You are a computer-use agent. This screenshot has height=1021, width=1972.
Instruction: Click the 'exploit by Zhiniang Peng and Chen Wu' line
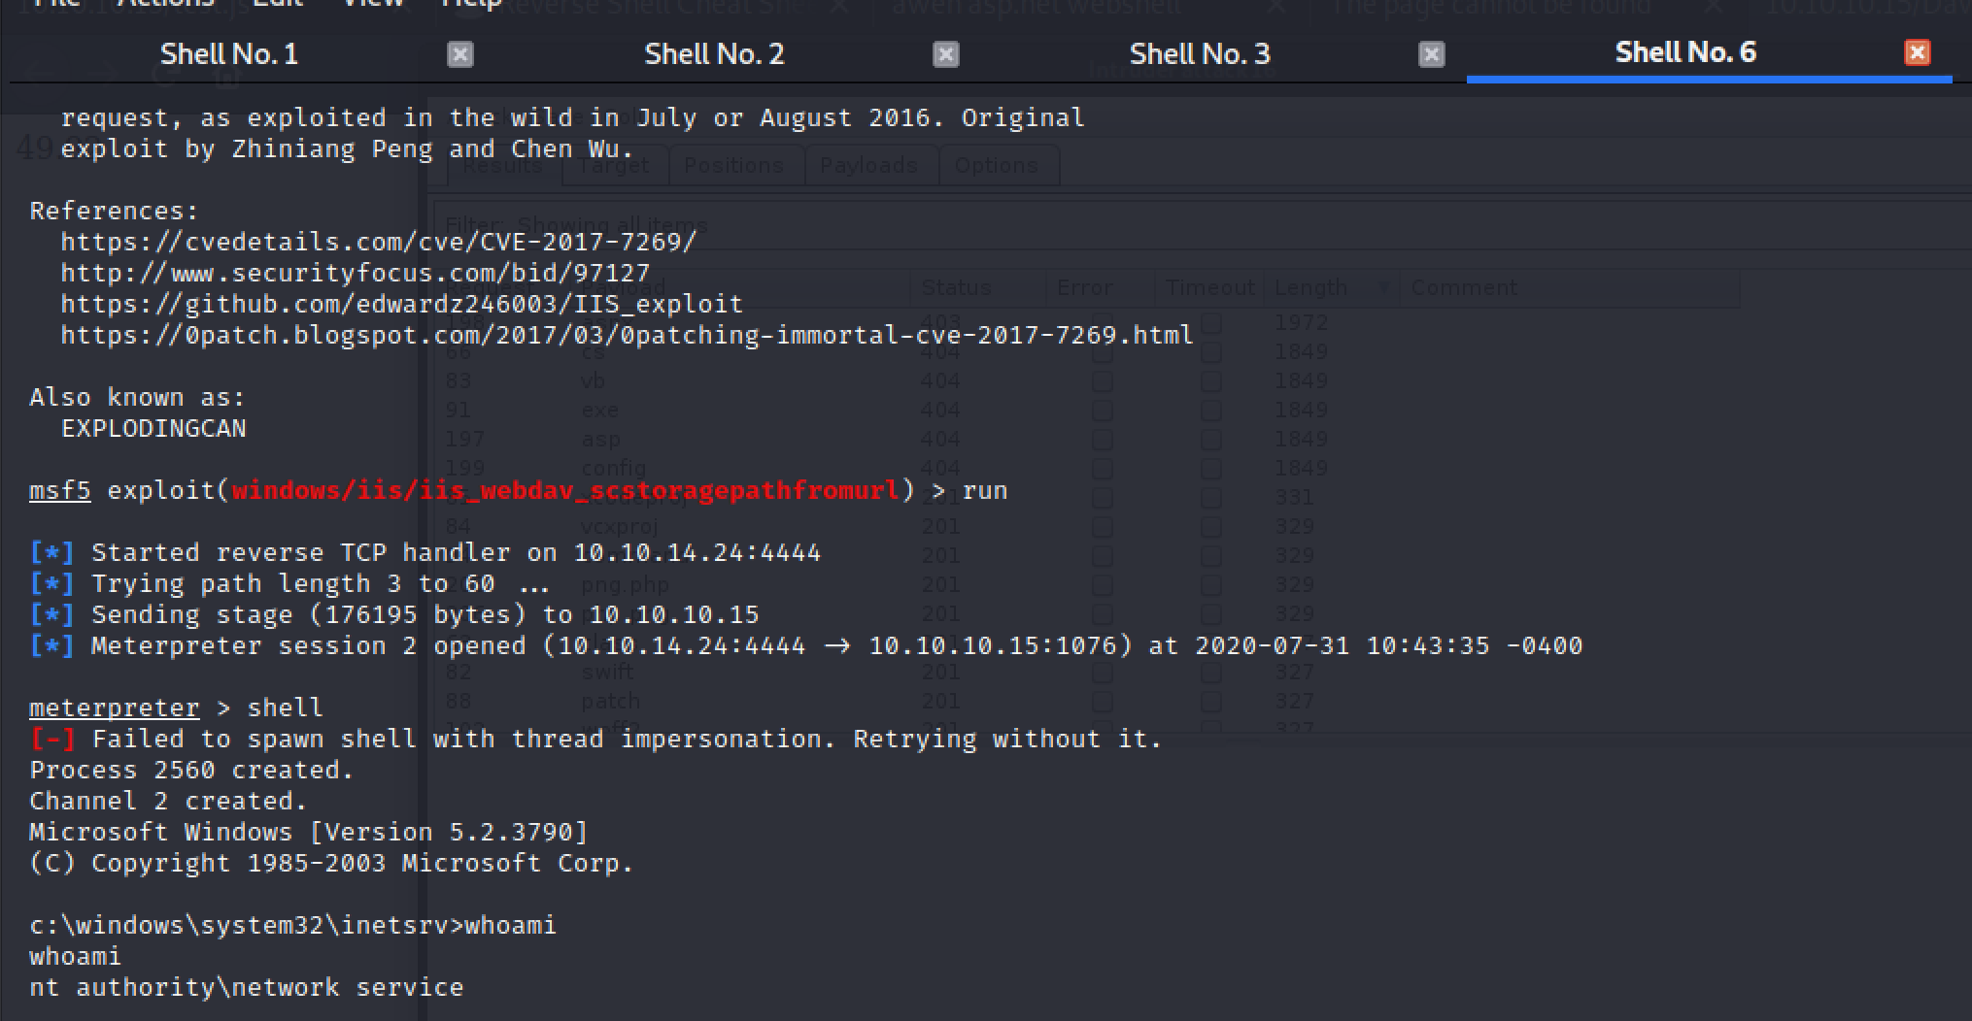348,148
